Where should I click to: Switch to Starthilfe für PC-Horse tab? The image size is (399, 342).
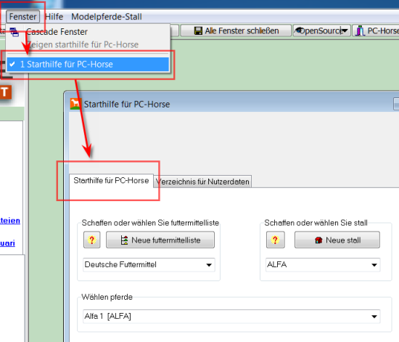111,181
